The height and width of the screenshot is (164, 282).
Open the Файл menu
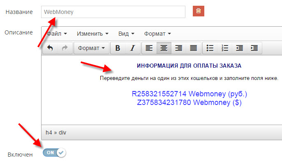(57, 34)
